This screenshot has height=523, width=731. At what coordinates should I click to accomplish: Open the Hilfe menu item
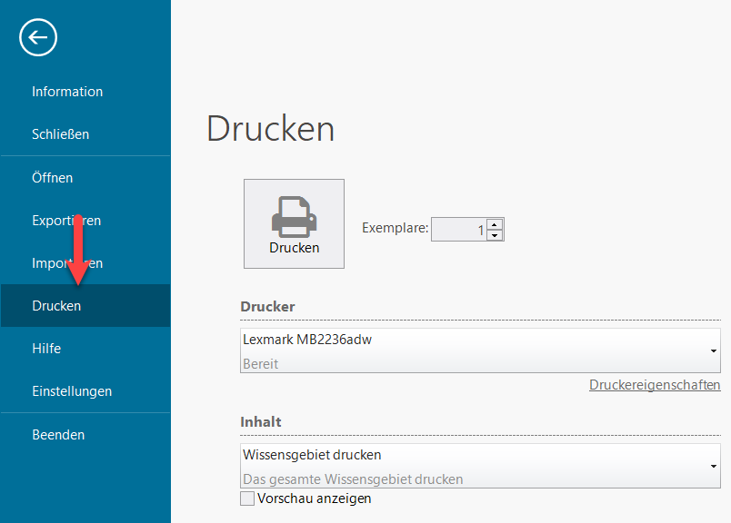46,349
